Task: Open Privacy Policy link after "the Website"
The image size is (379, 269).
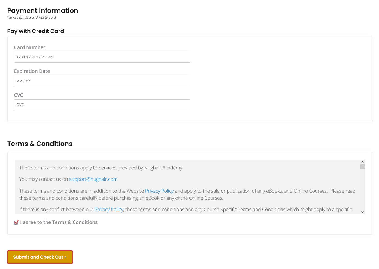Action: click(159, 191)
